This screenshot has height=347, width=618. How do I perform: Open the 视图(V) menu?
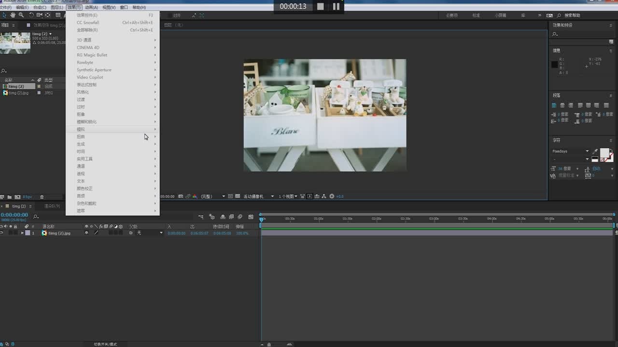coord(109,7)
